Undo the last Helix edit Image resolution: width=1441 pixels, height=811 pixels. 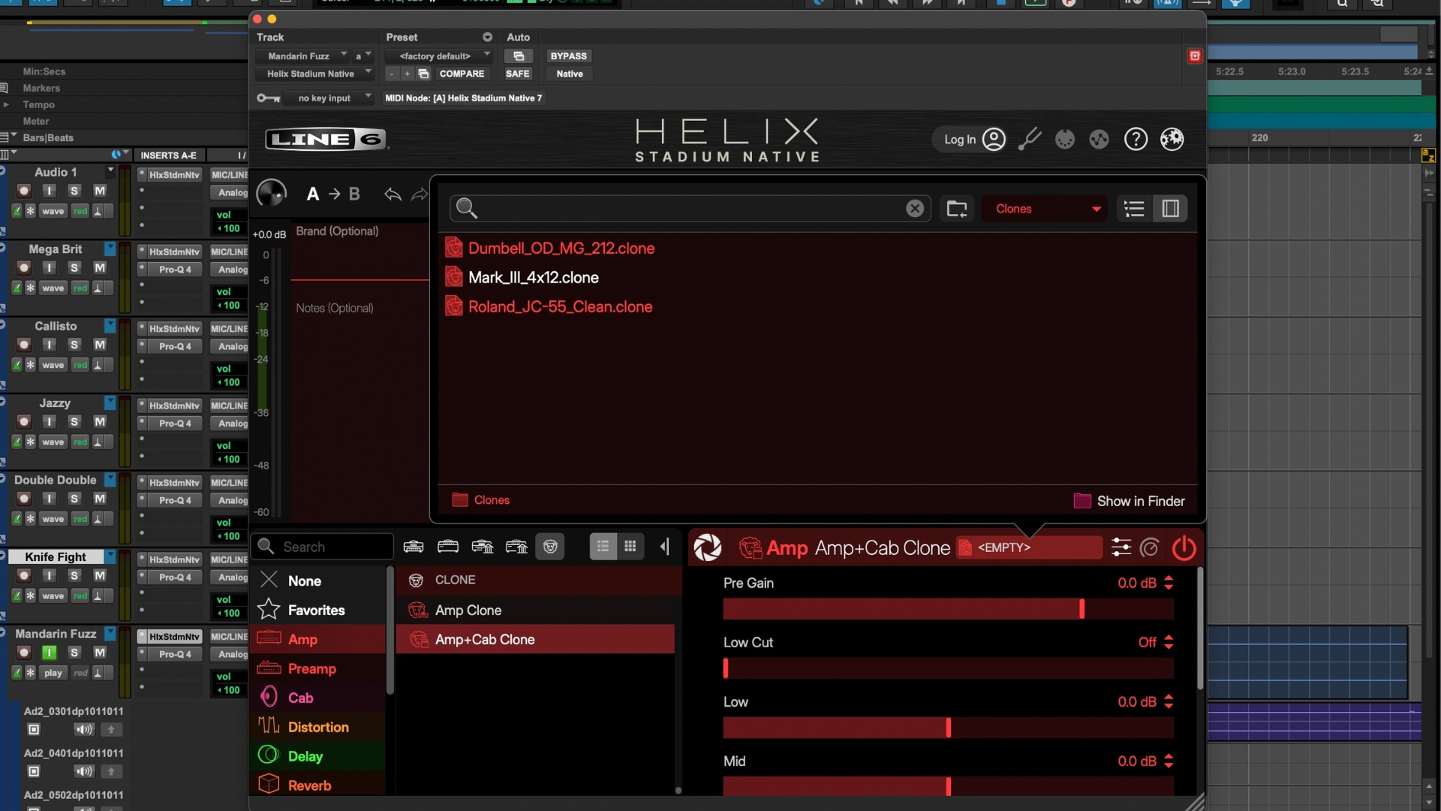393,194
